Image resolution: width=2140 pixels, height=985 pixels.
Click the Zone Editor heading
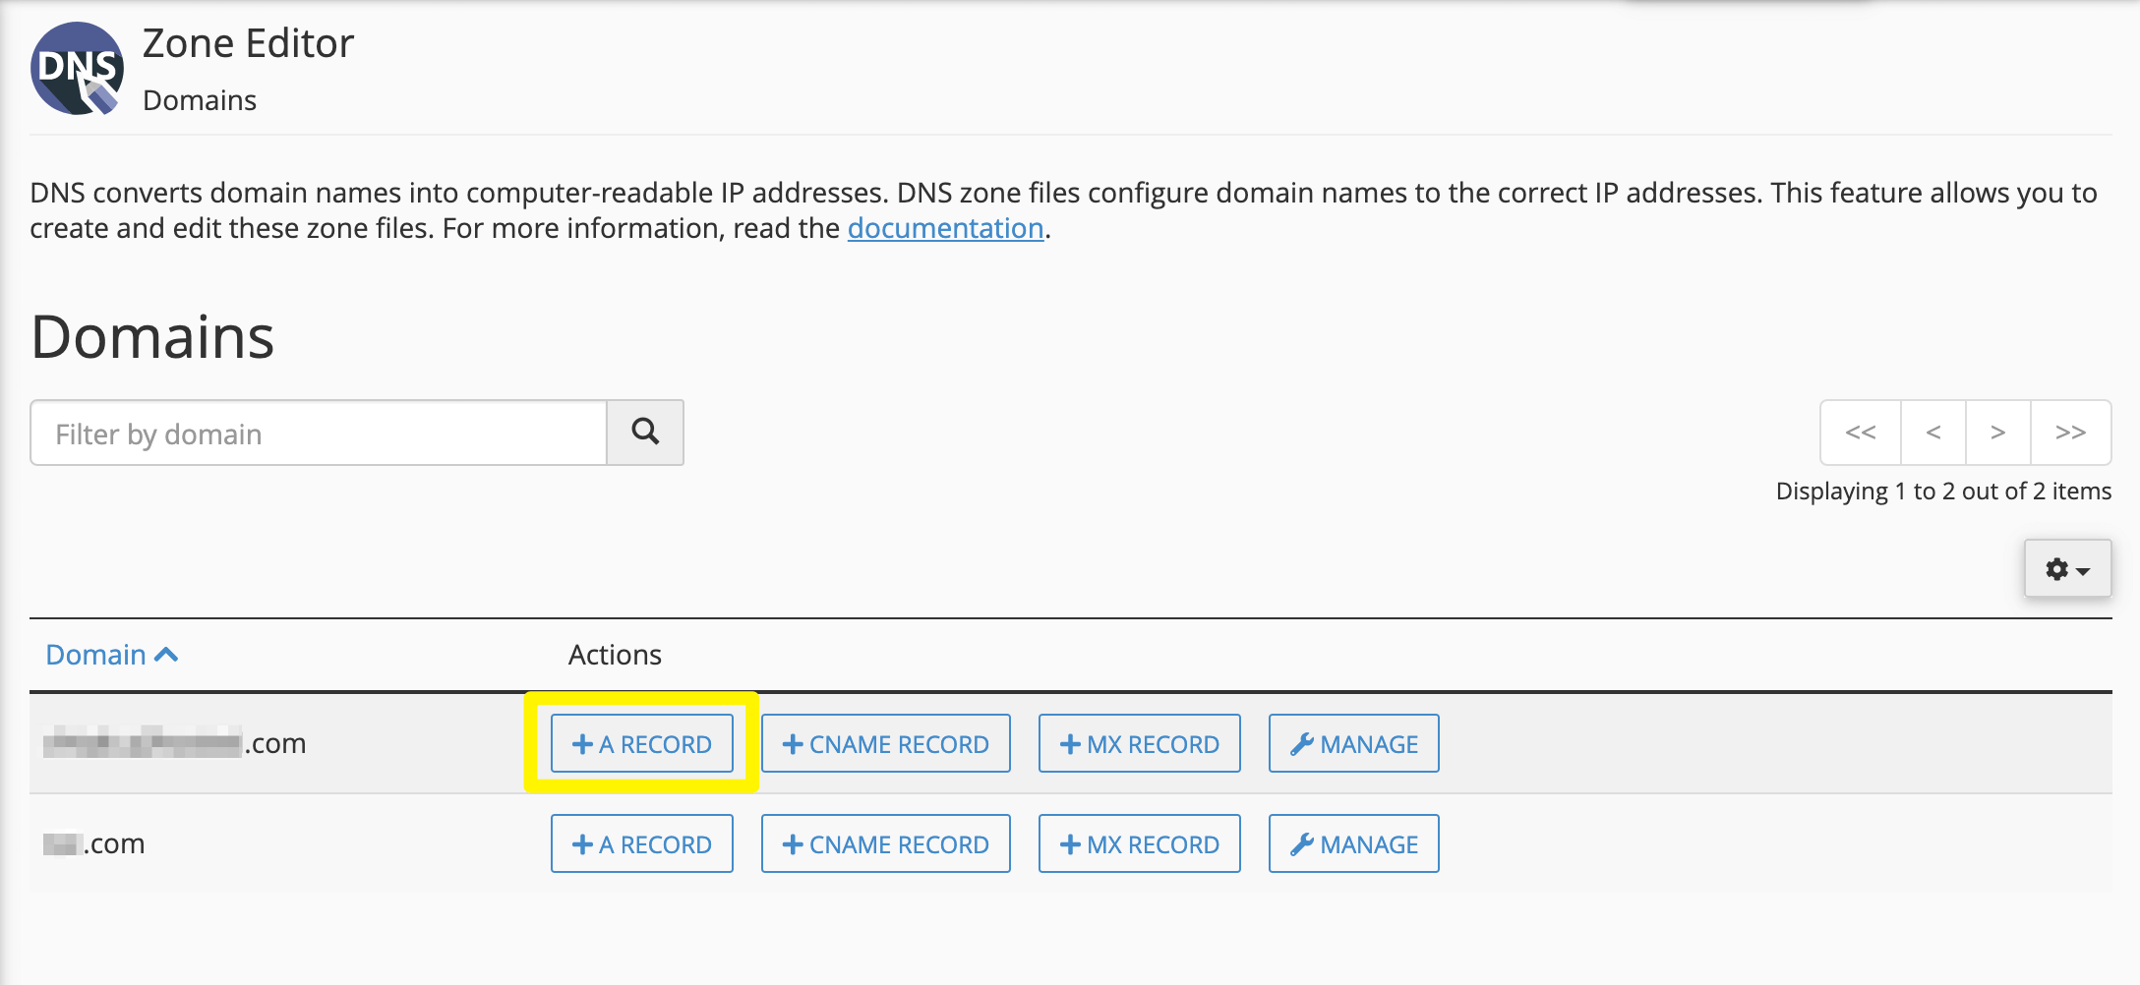[248, 43]
